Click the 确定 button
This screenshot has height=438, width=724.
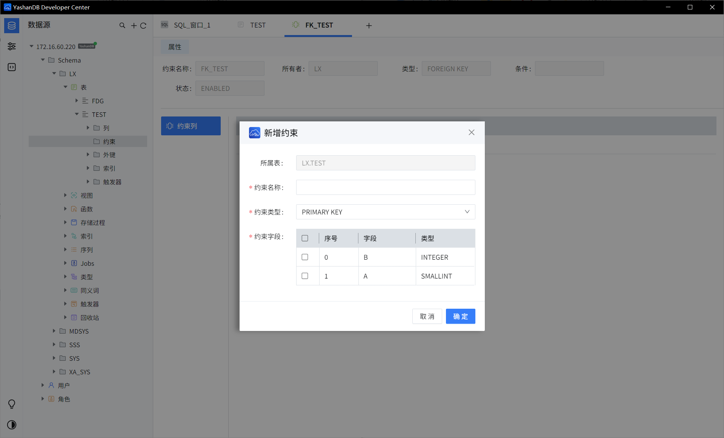[x=460, y=316]
